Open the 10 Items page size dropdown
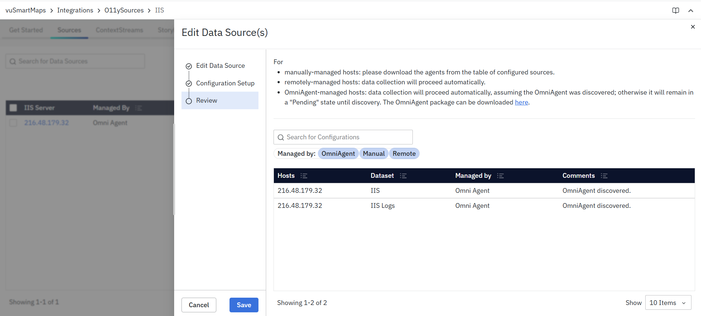The width and height of the screenshot is (701, 316). pos(668,303)
